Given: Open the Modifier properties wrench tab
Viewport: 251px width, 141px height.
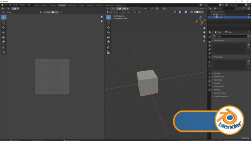Looking at the screenshot, I should (x=209, y=66).
